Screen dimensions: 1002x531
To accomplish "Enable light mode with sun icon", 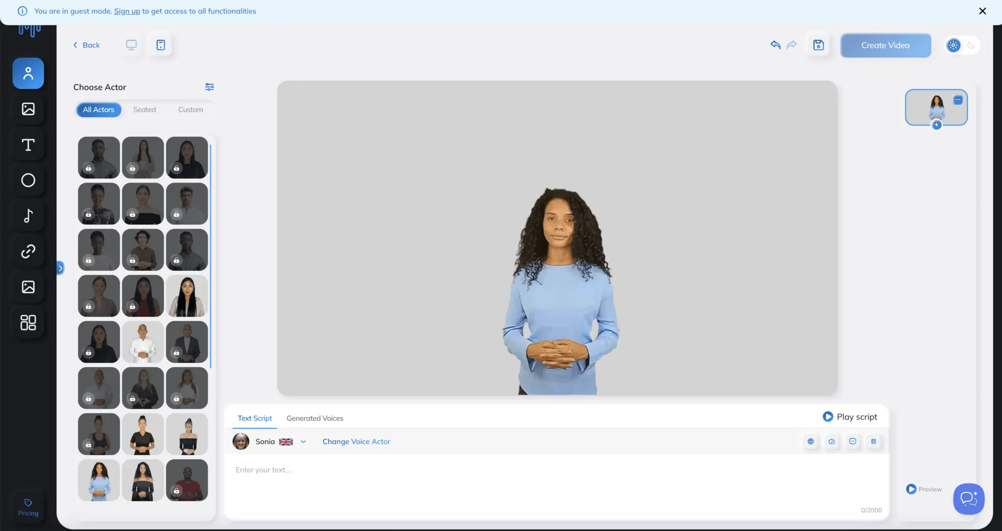I will [x=953, y=45].
